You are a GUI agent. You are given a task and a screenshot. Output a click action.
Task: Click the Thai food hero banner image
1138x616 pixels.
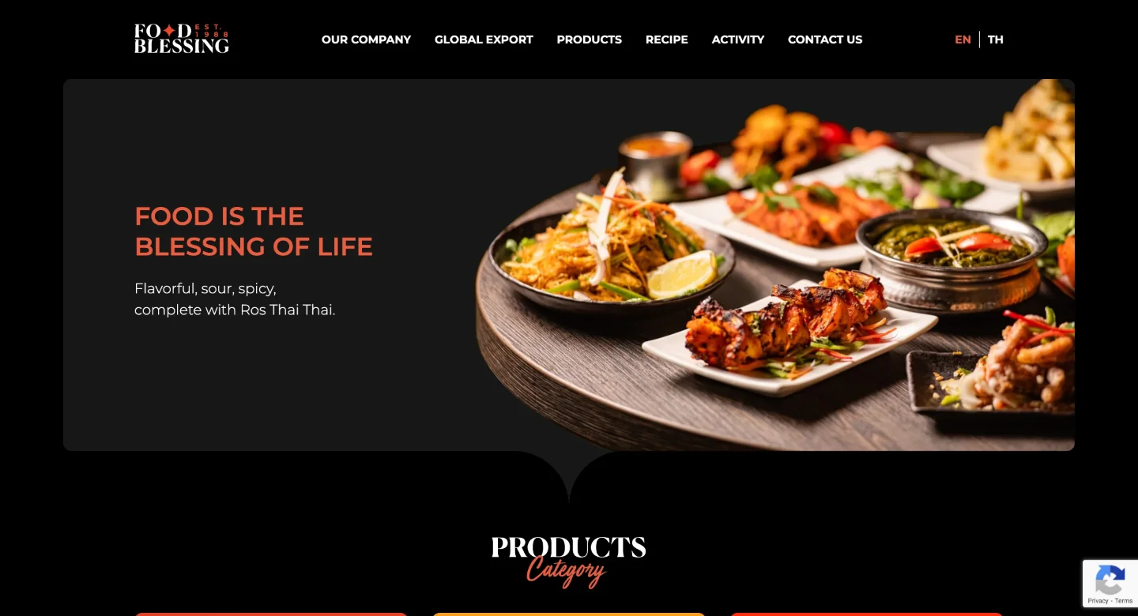coord(774,265)
